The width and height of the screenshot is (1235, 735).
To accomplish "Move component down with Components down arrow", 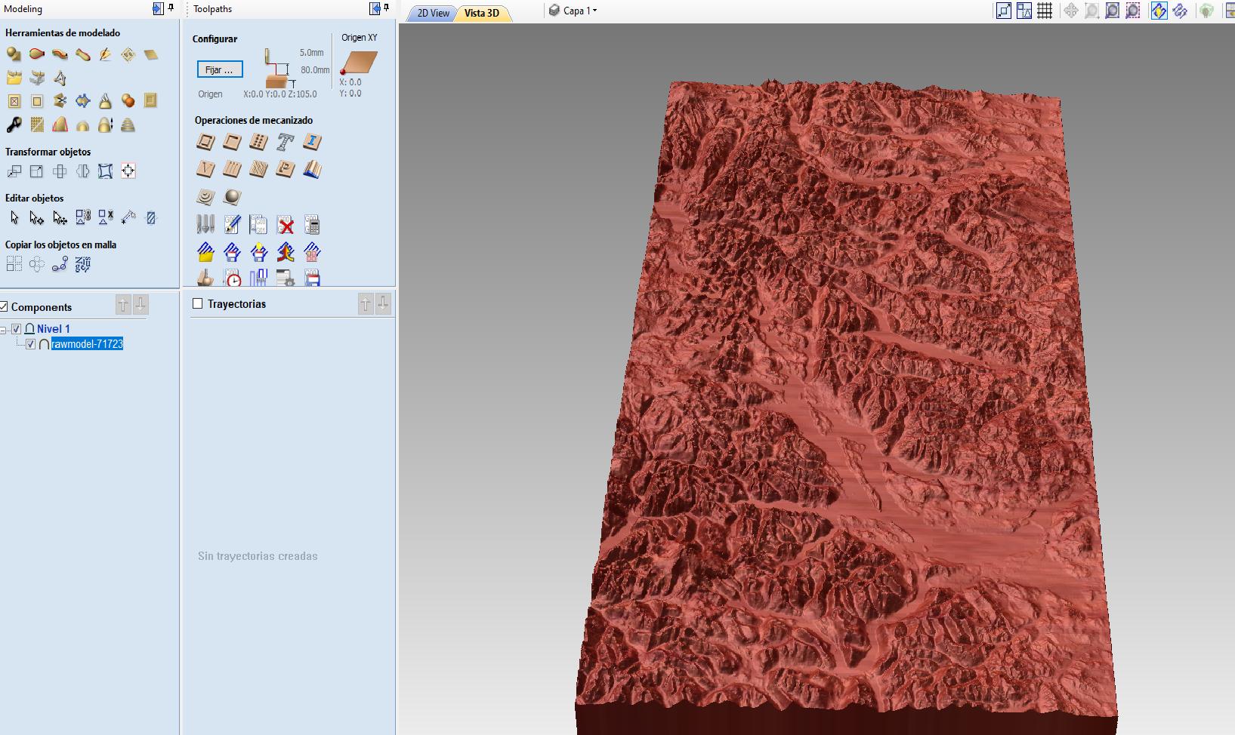I will (140, 304).
